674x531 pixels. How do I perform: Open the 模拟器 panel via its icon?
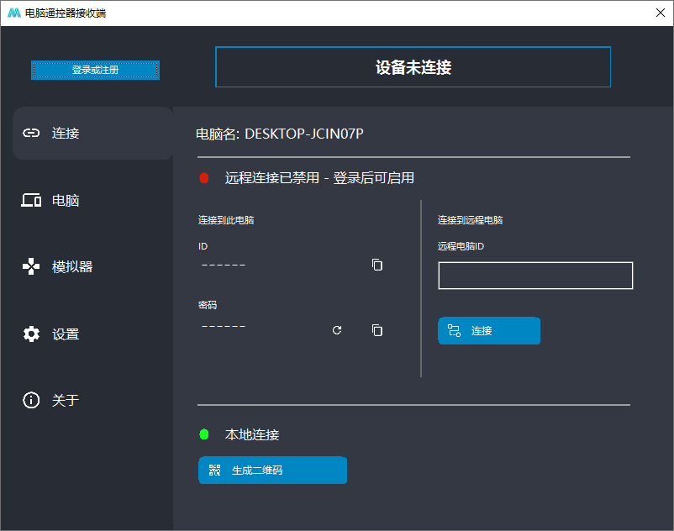click(30, 266)
